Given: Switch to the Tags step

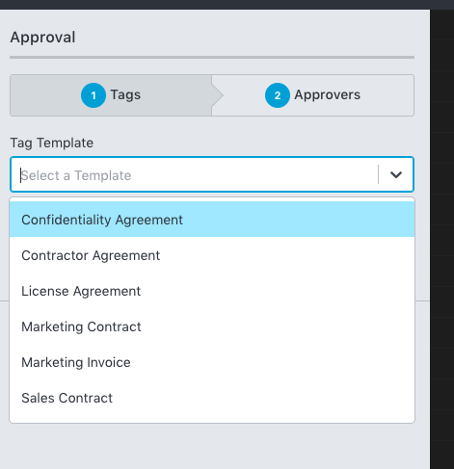Looking at the screenshot, I should pyautogui.click(x=111, y=95).
